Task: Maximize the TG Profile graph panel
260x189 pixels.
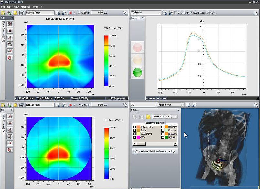Action: [x=256, y=13]
